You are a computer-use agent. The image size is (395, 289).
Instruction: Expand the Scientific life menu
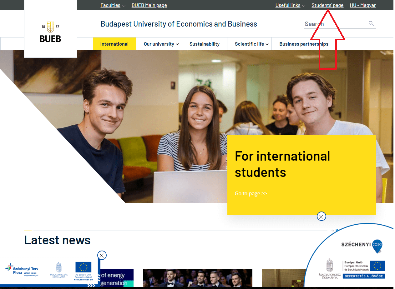click(251, 44)
